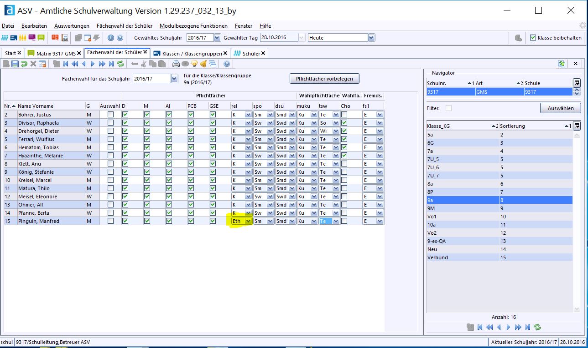The height and width of the screenshot is (348, 588).
Task: Close the Schüler tab
Action: [x=263, y=53]
